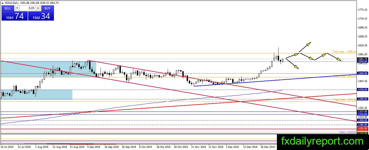Click the SELL button
This screenshot has height=150, width=369.
pos(8,8)
